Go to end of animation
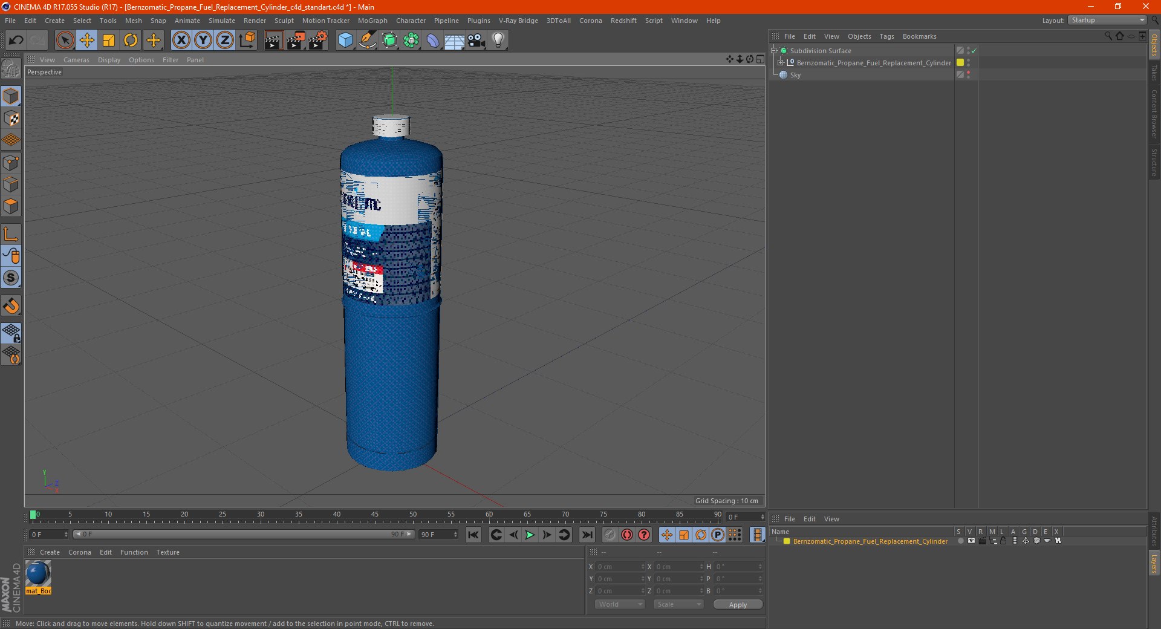 (587, 535)
